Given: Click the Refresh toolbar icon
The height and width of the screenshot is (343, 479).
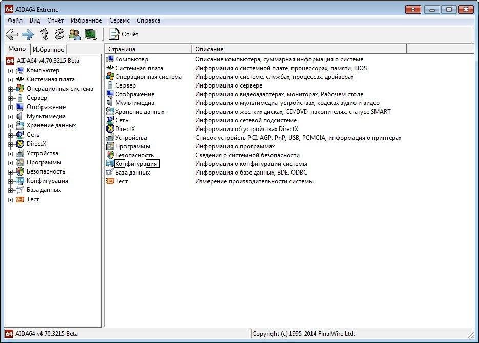Looking at the screenshot, I should [x=59, y=34].
